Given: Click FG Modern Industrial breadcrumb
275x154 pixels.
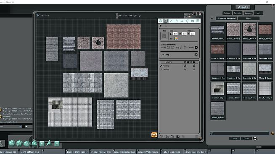Looking at the screenshot, I should coord(226,18).
